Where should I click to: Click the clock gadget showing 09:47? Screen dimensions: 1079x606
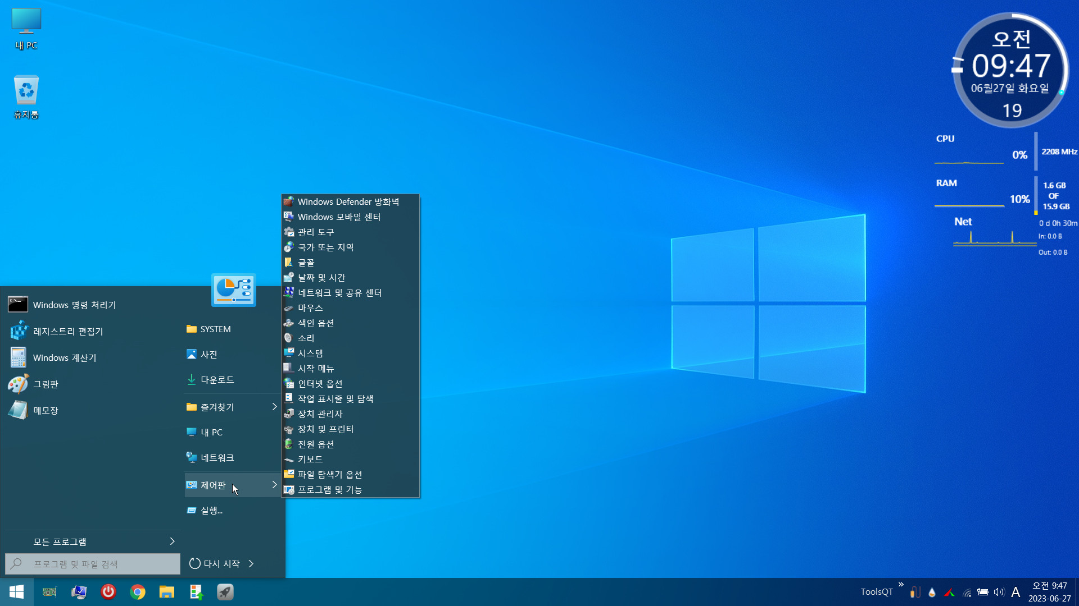coord(1011,70)
